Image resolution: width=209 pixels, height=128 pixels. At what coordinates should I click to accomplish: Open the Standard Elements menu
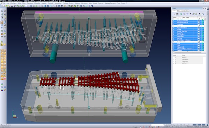pos(110,3)
